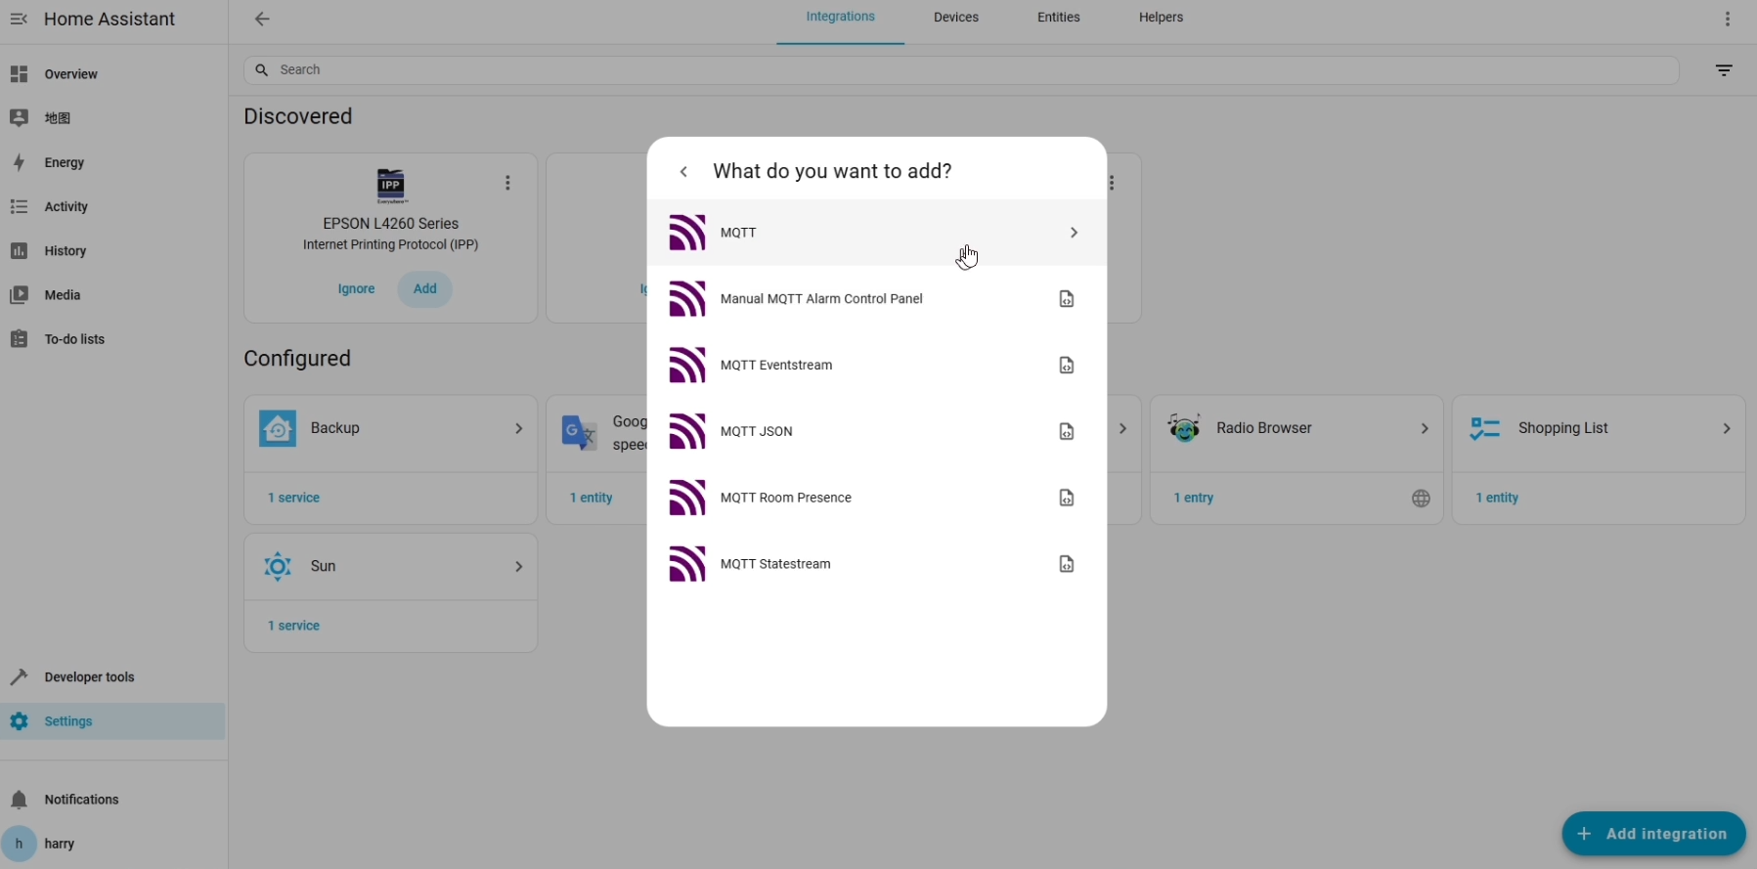Image resolution: width=1757 pixels, height=869 pixels.
Task: Open the filter icon beside search bar
Action: coord(1724,70)
